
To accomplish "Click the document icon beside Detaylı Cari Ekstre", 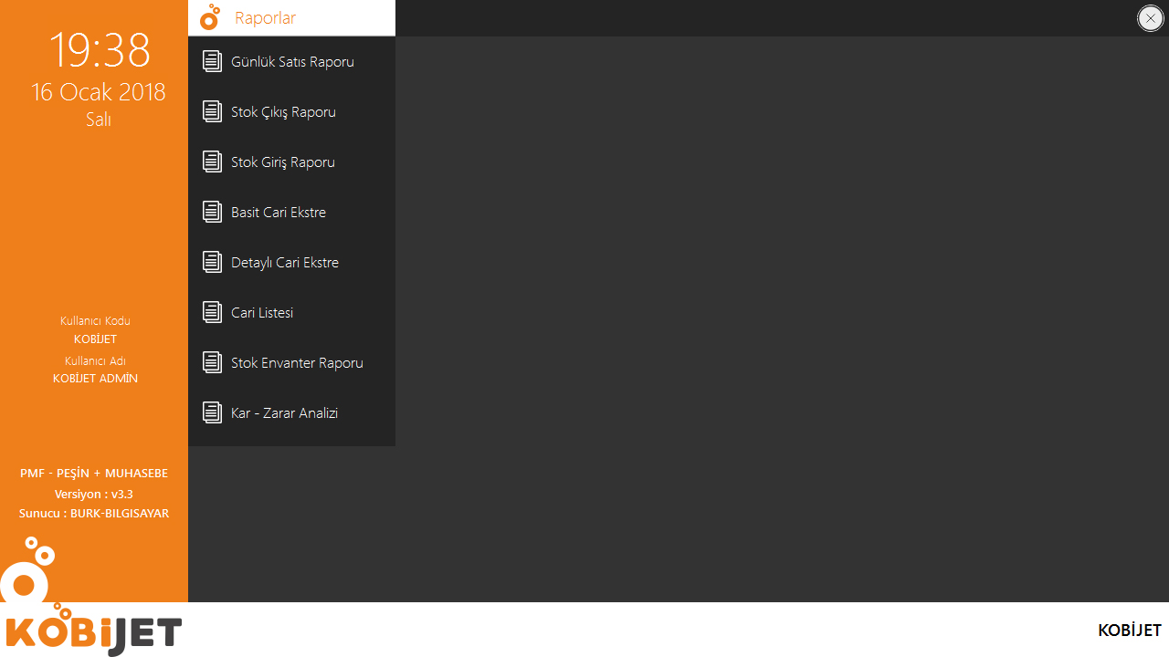I will tap(212, 263).
